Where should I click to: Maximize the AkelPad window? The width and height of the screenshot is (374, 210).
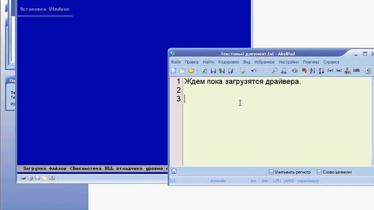click(x=365, y=54)
